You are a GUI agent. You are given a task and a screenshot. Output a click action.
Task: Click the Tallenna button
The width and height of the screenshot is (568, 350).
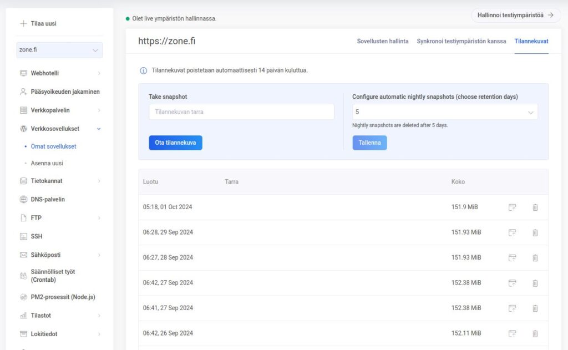click(x=369, y=143)
